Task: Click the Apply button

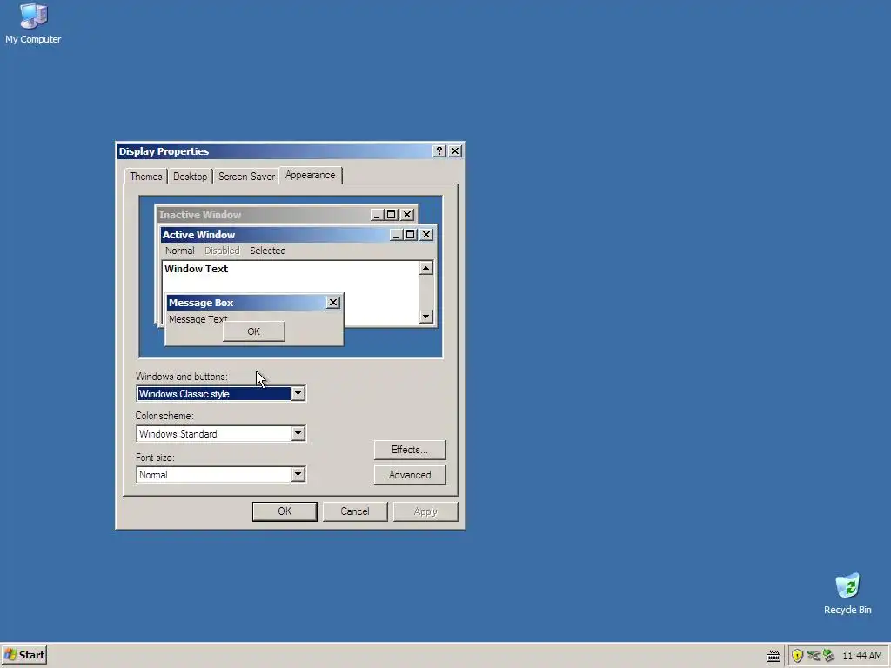Action: click(x=425, y=511)
